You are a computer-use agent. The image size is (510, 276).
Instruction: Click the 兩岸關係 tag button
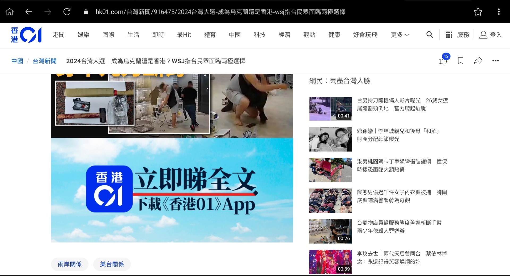point(70,264)
